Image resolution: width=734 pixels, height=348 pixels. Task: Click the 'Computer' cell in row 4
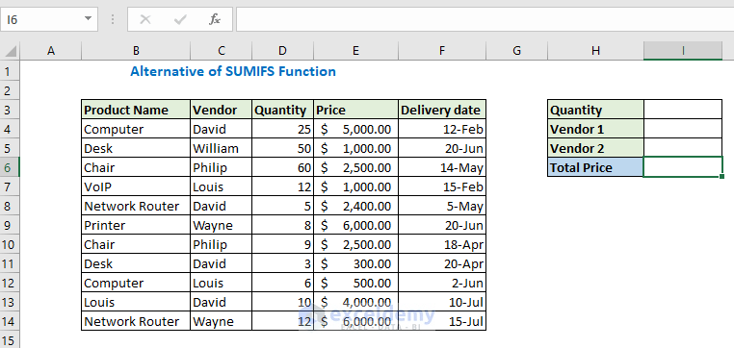[136, 129]
